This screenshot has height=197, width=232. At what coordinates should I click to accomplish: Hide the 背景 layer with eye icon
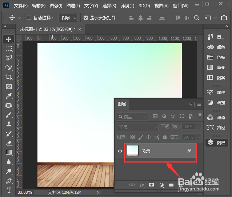120,151
